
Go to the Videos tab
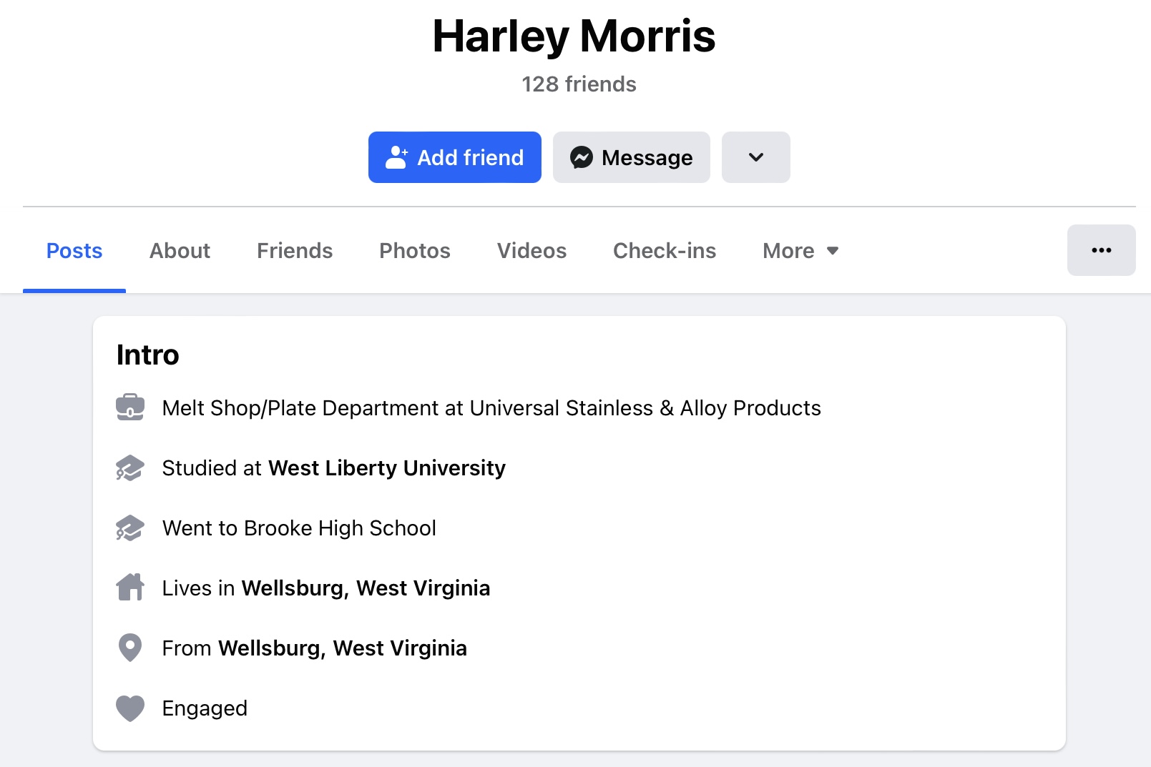pyautogui.click(x=532, y=251)
